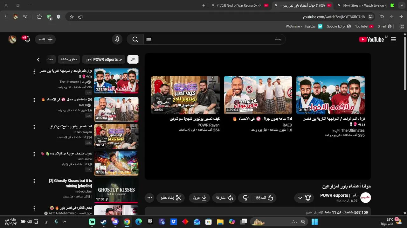
Task: Open the end-screen title نزال الدم الواحد
Action: coord(334,121)
